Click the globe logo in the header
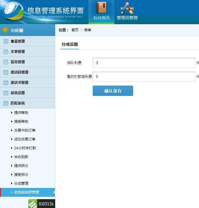 [13, 11]
